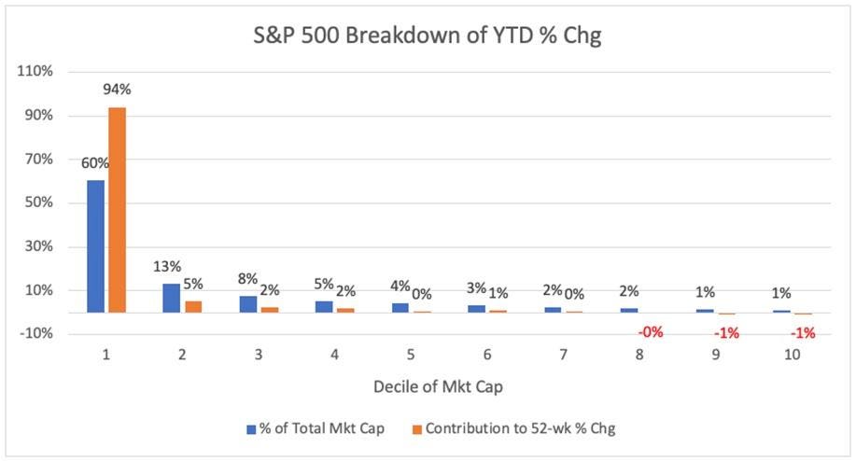
Task: Click the x-axis label 5
Action: [410, 355]
